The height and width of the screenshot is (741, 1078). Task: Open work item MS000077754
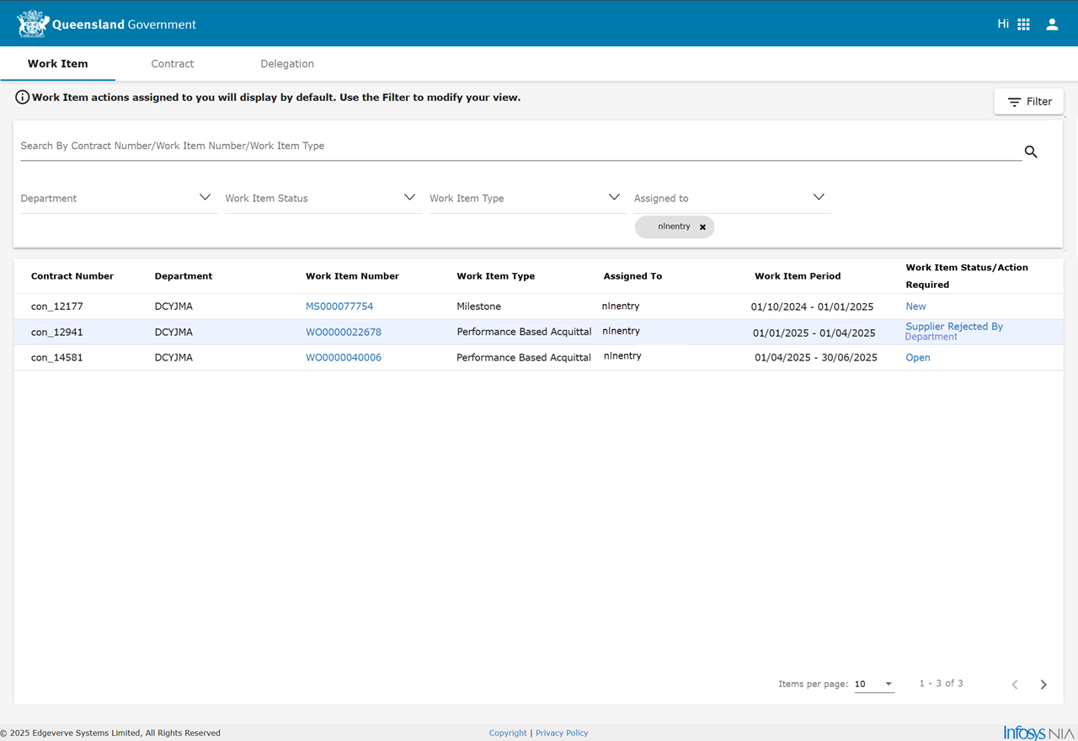339,307
